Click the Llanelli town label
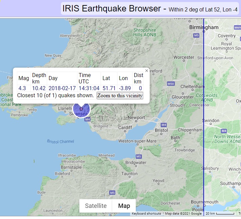The width and height of the screenshot is (241, 219). [x=65, y=108]
